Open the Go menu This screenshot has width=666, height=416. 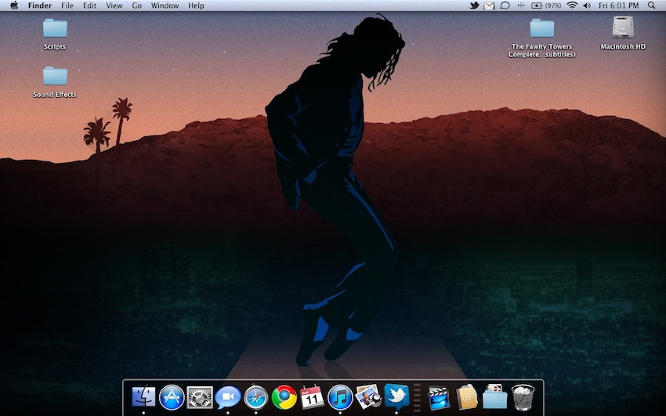point(137,5)
